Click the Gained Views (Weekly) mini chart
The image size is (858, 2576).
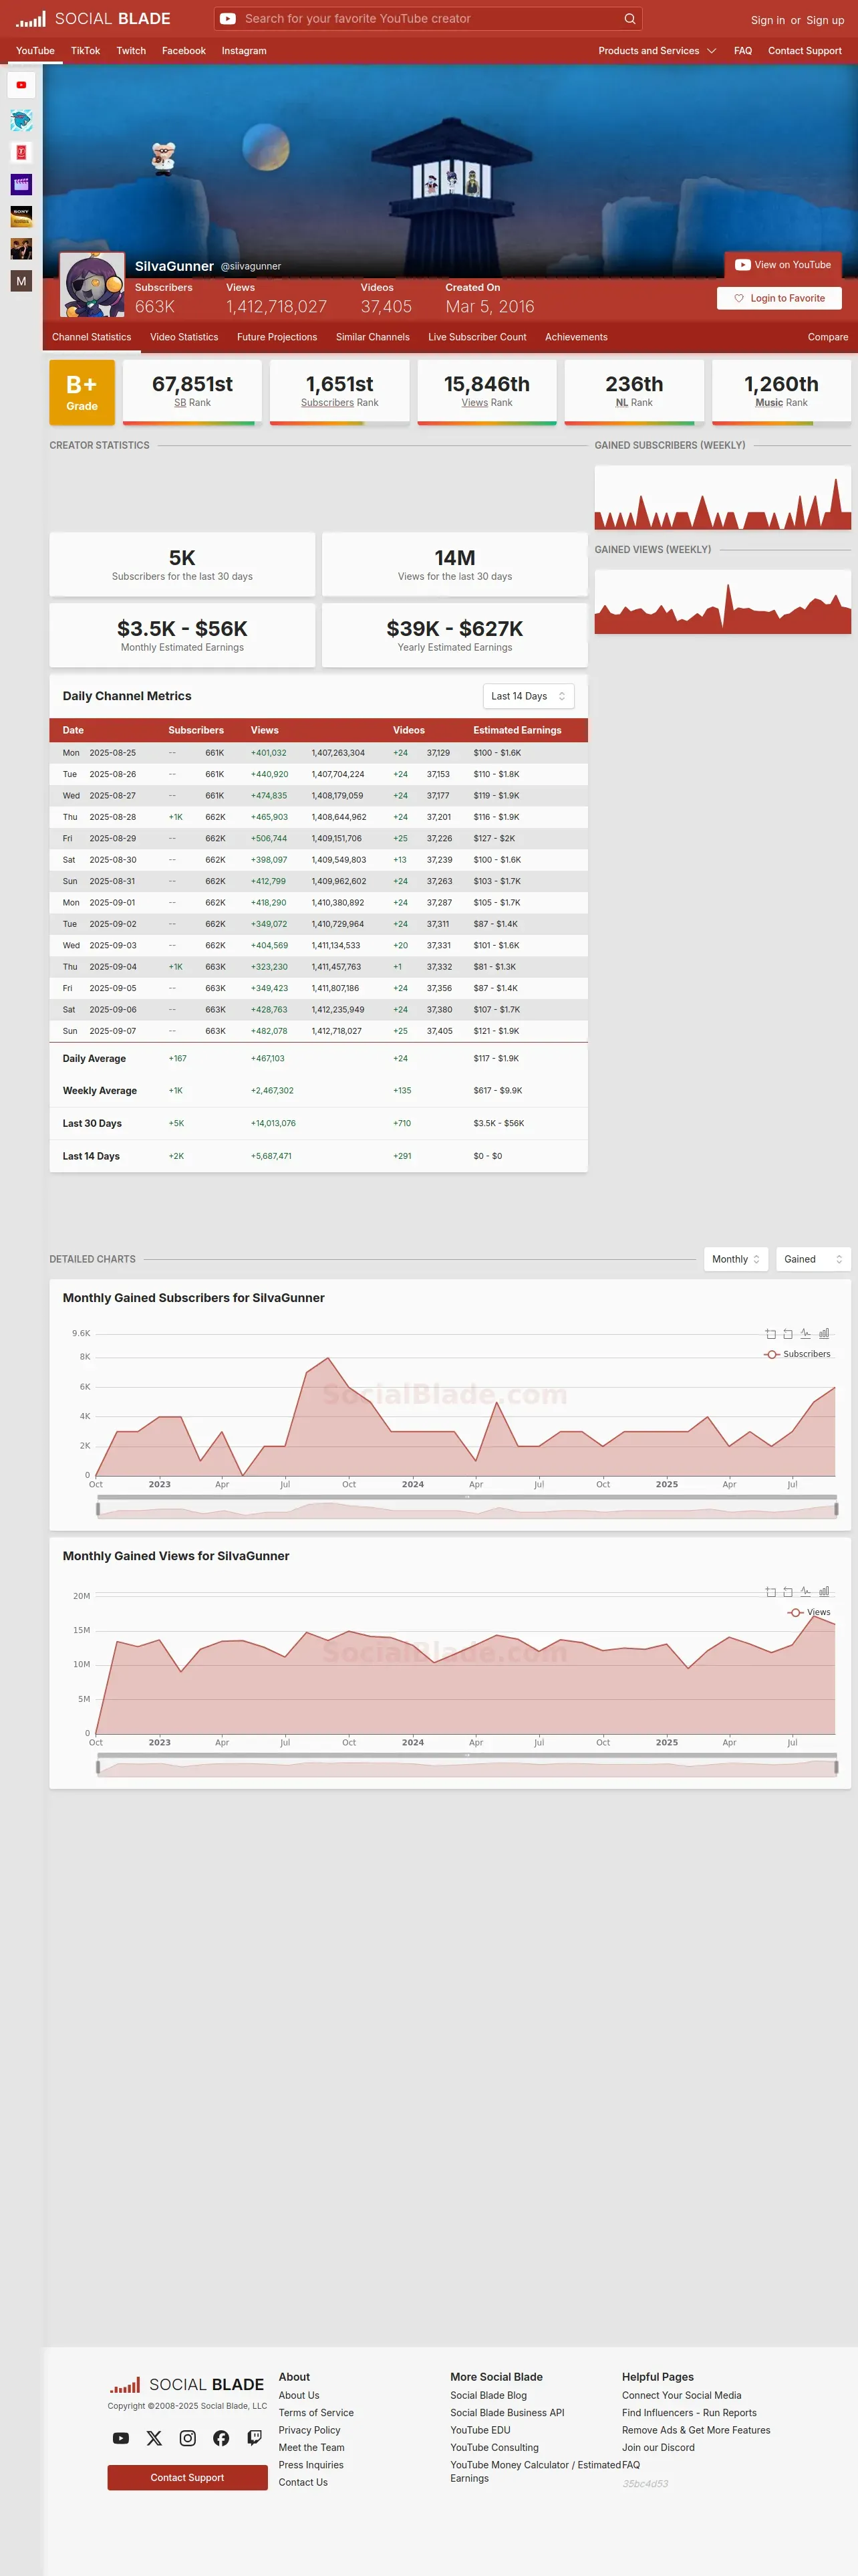(723, 602)
